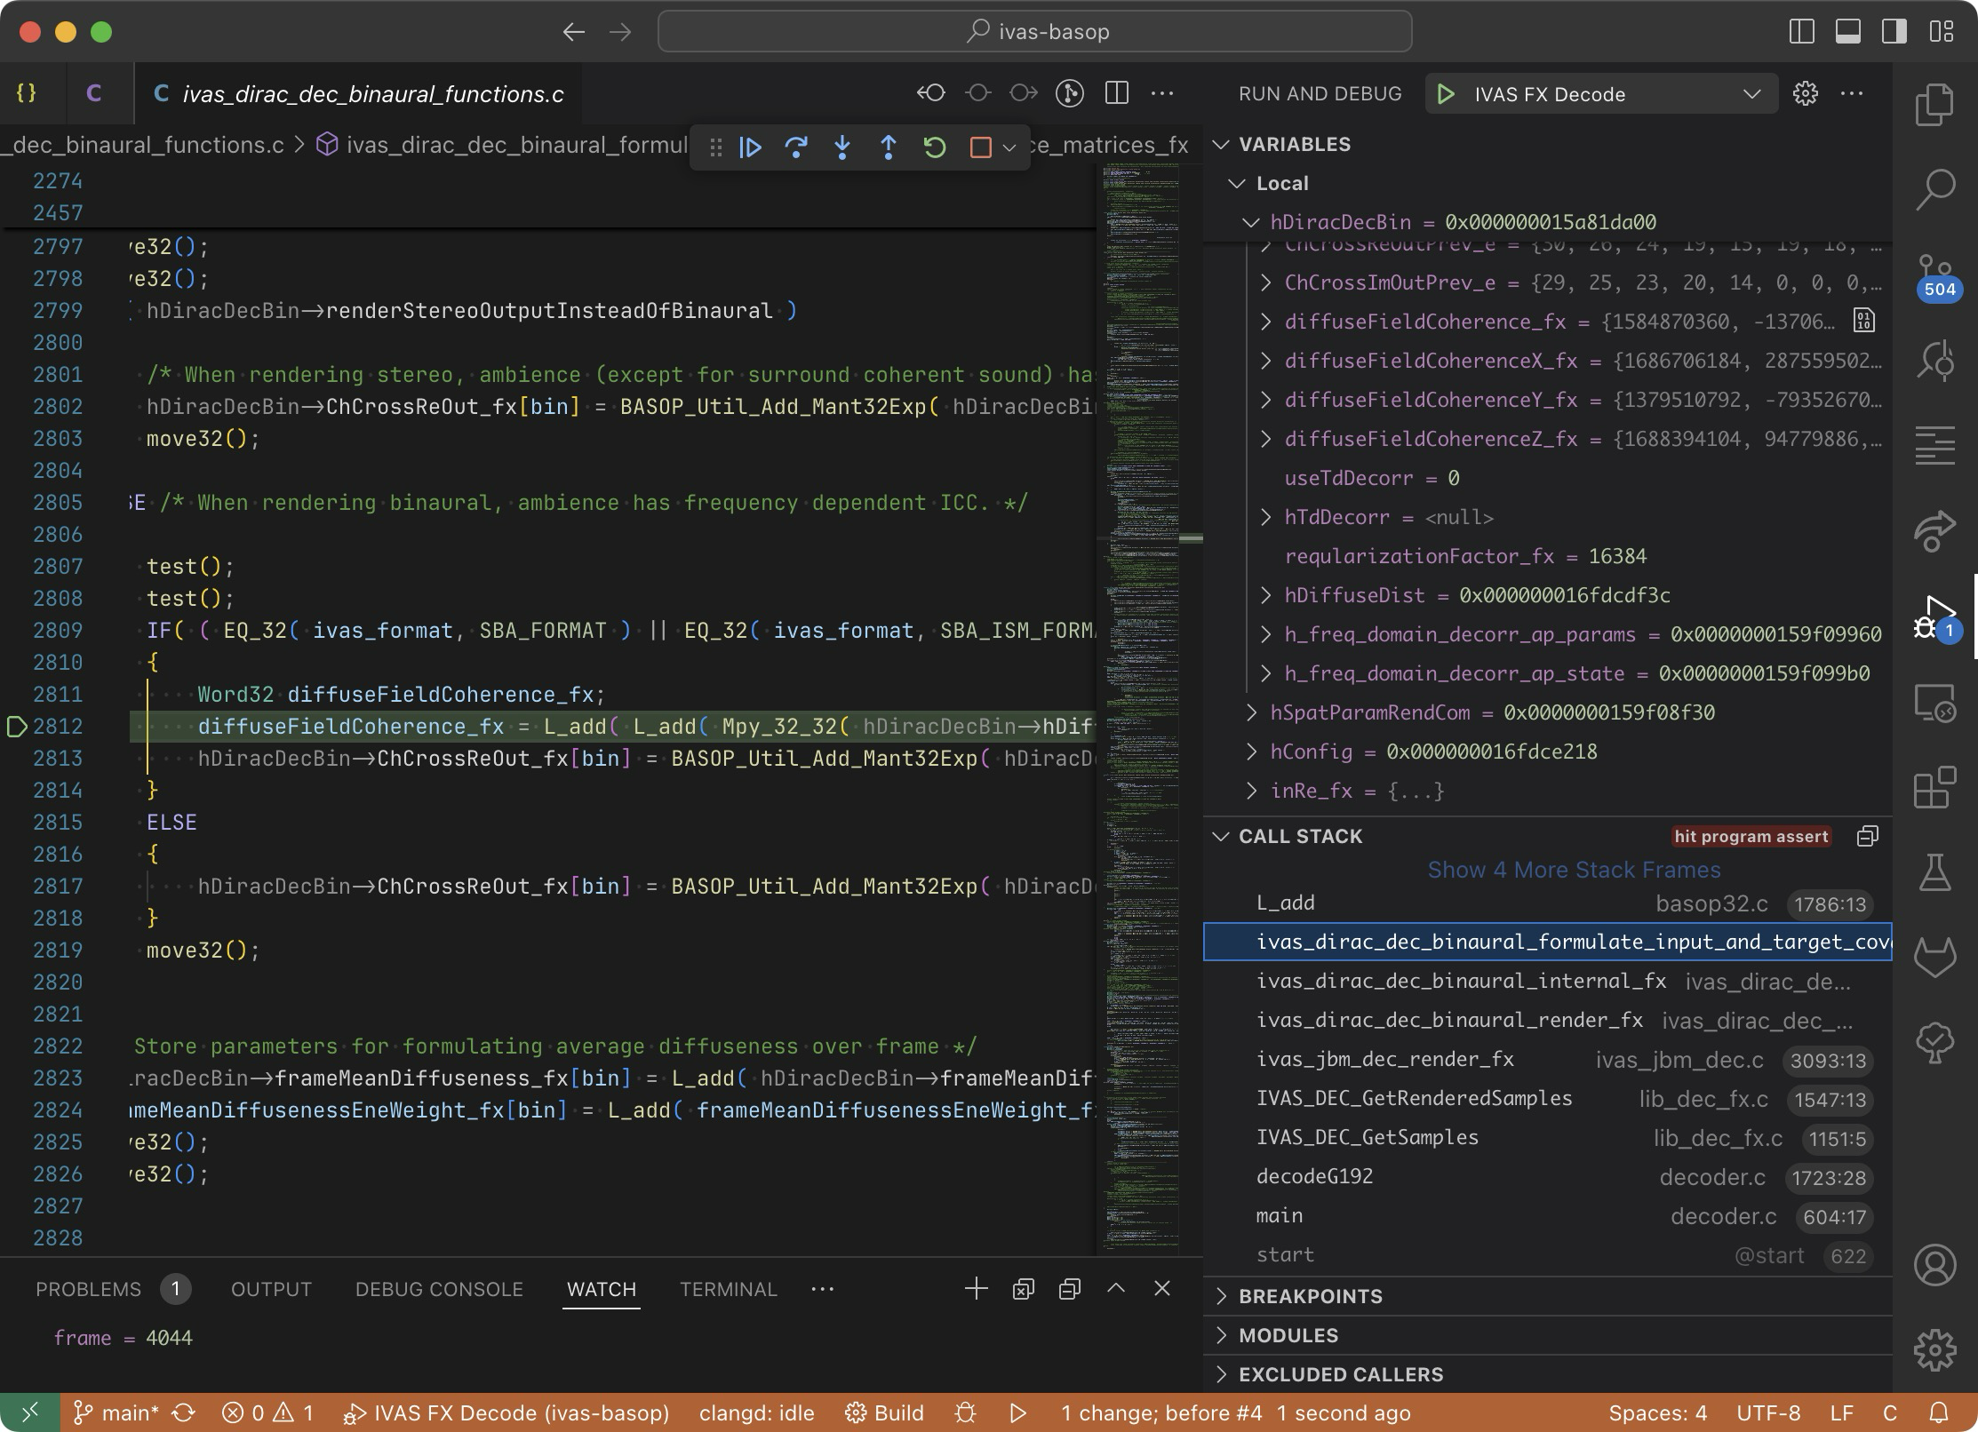The width and height of the screenshot is (1978, 1432).
Task: Toggle breakpoint marker on line 2812
Action: (17, 727)
